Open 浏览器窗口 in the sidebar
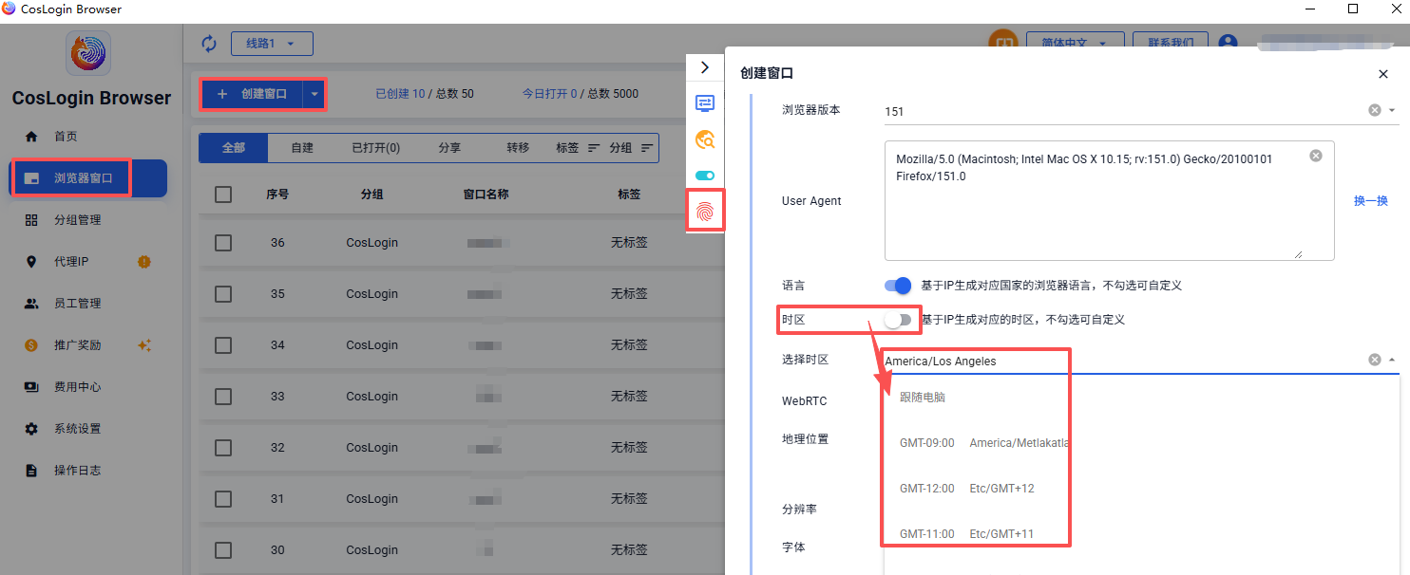The image size is (1410, 575). (x=88, y=178)
